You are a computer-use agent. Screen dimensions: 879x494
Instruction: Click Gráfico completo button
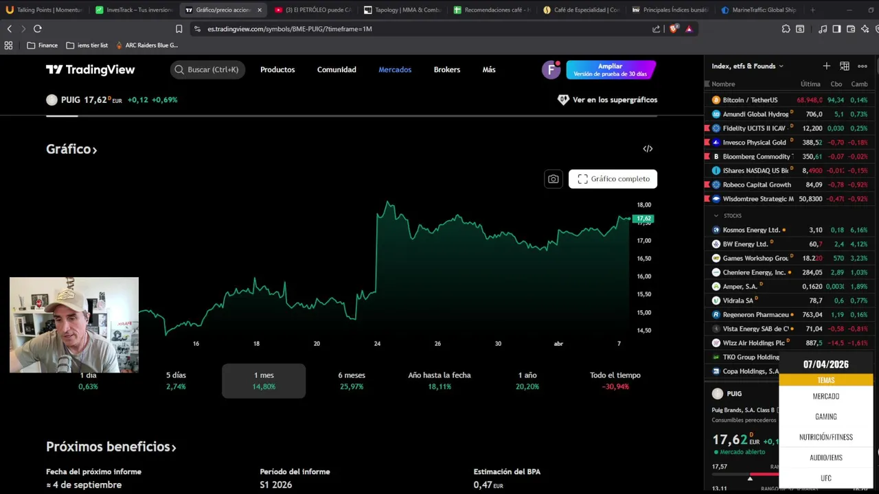coord(613,179)
